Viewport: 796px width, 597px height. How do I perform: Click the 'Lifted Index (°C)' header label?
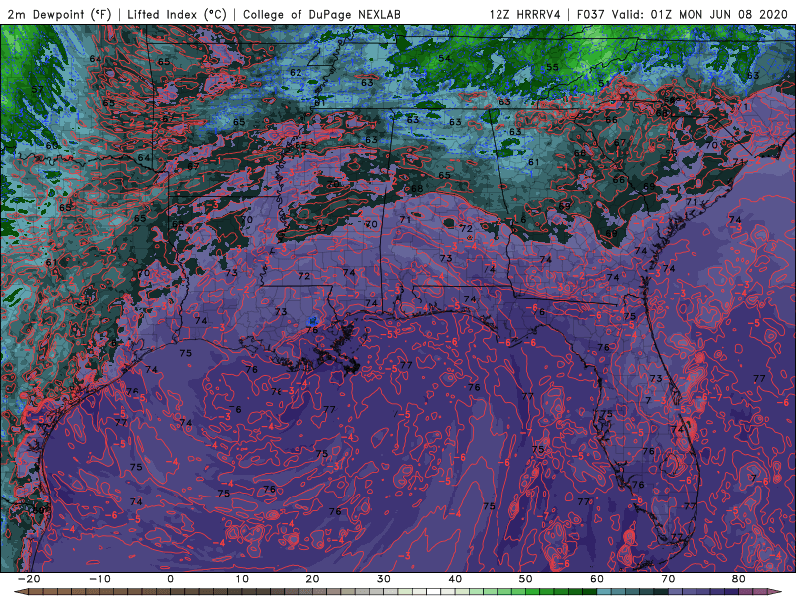(x=177, y=14)
